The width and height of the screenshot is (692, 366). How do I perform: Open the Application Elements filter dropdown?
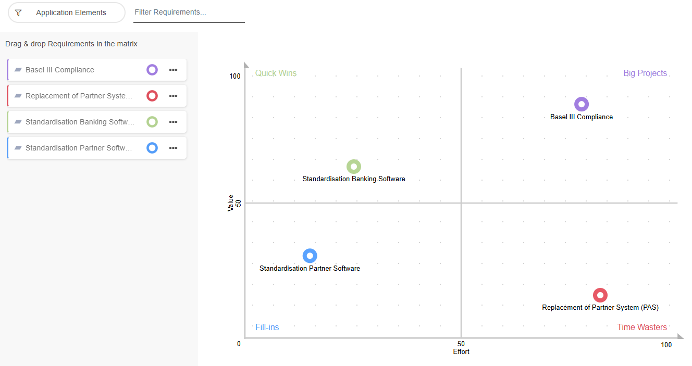71,12
